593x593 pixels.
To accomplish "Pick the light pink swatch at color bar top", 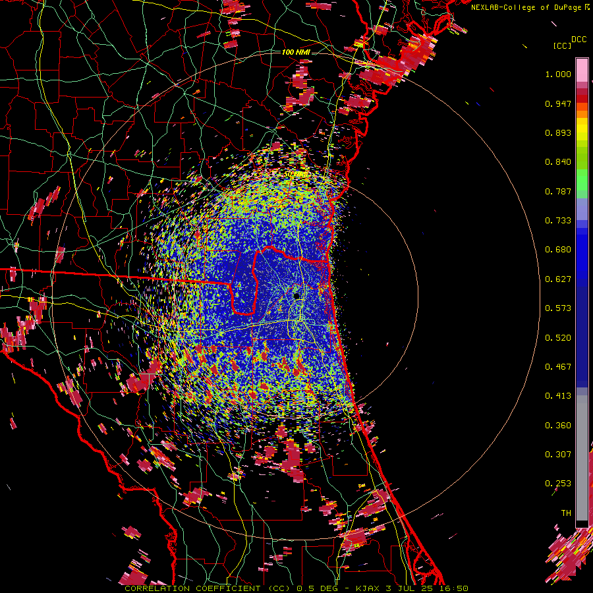I will pos(582,71).
